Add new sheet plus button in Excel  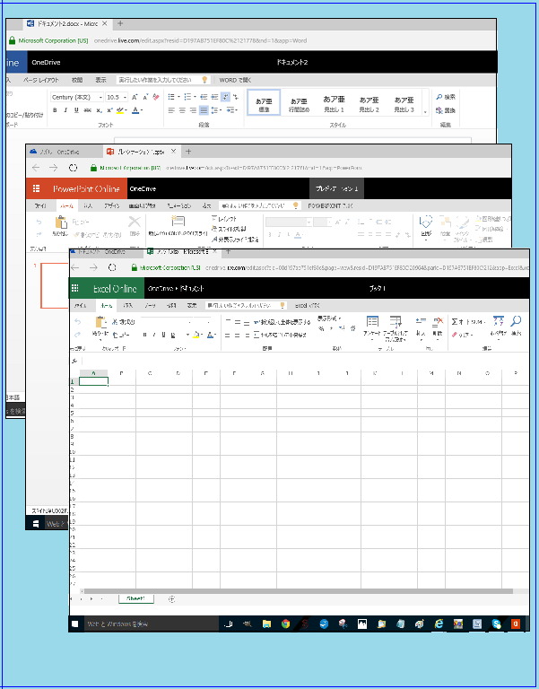172,599
